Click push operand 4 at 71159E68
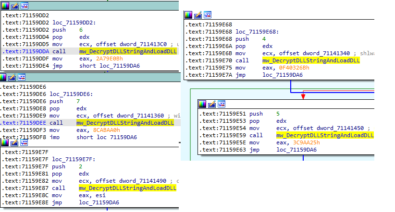395x212 pixels. pyautogui.click(x=264, y=39)
